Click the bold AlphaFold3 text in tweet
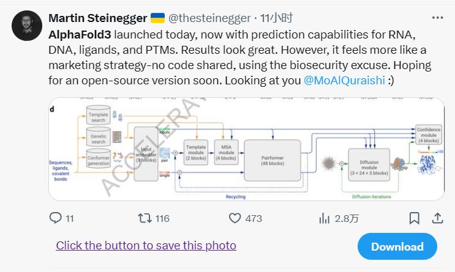The height and width of the screenshot is (272, 455). tap(78, 34)
